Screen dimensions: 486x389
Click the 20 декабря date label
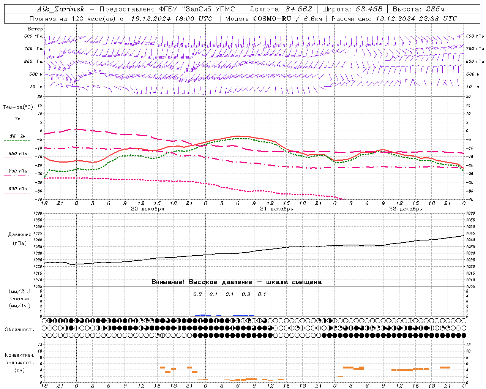click(147, 209)
